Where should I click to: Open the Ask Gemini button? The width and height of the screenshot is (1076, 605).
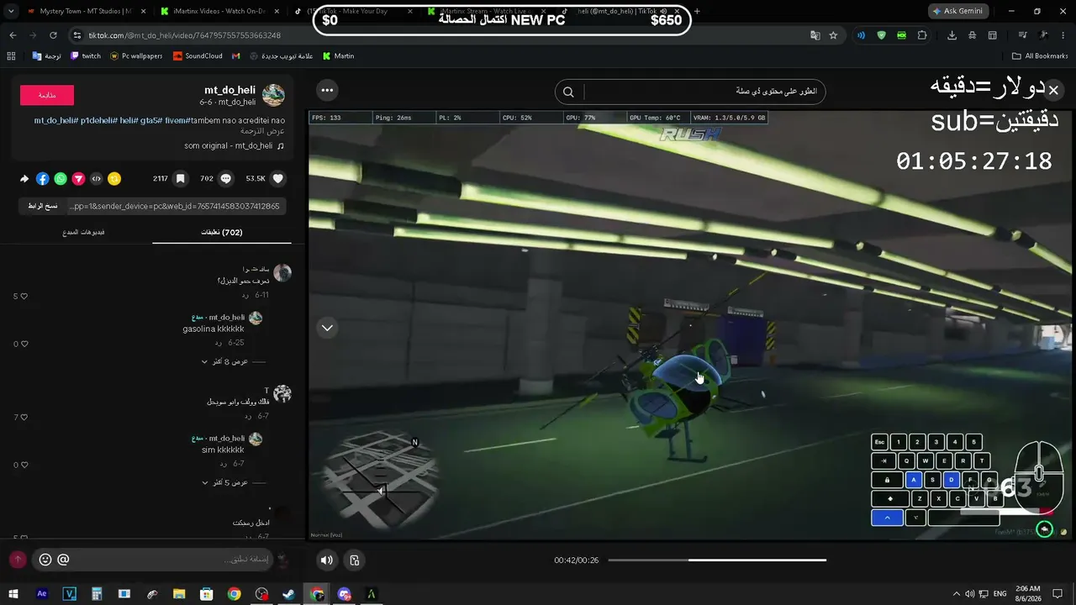[x=959, y=11]
